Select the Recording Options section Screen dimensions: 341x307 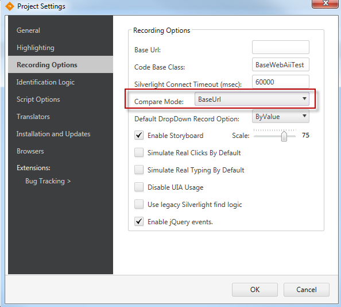(x=60, y=64)
